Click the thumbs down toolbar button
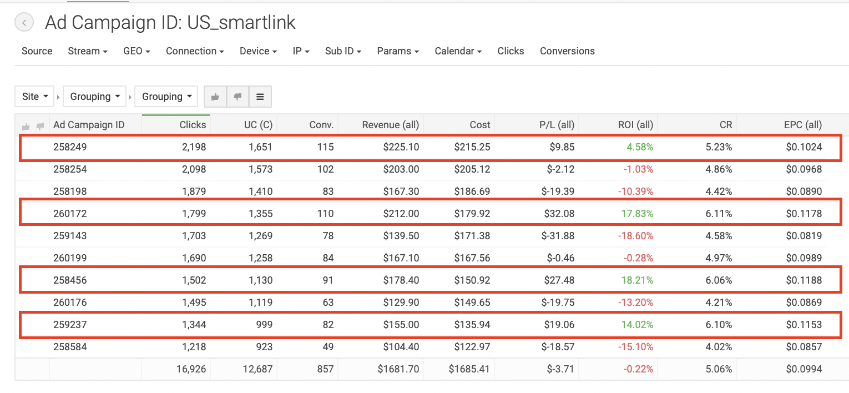 [237, 97]
